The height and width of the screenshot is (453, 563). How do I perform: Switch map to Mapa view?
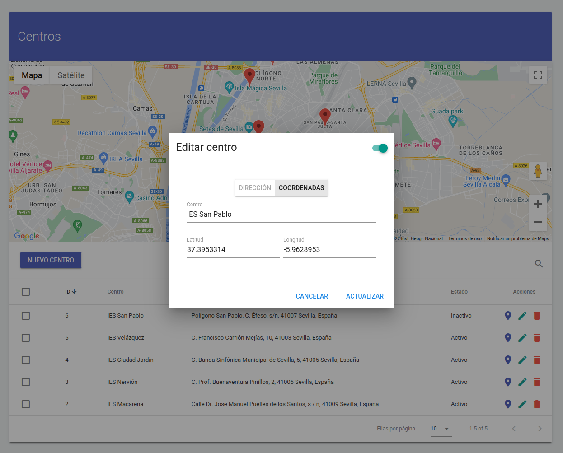click(32, 75)
